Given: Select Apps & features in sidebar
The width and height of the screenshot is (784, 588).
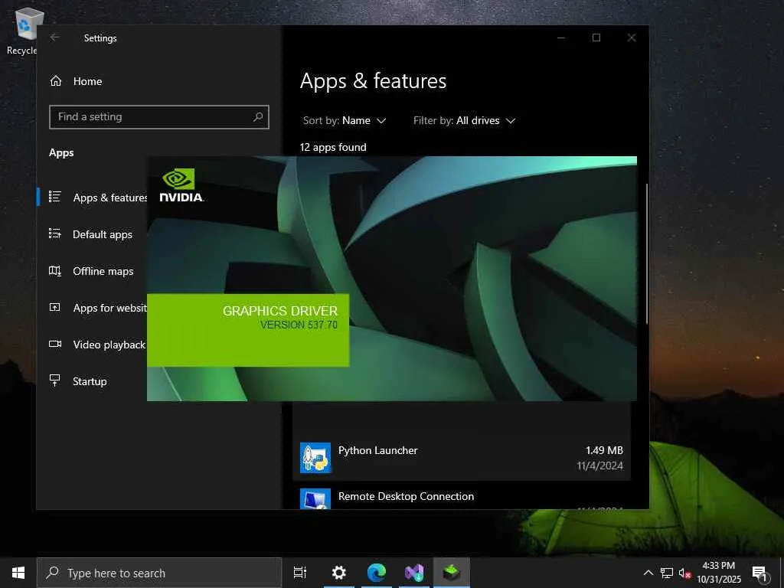Looking at the screenshot, I should [98, 198].
